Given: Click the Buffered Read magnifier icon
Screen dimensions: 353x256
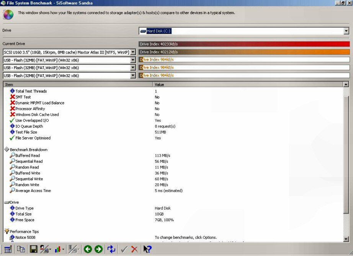Looking at the screenshot, I should tap(12, 155).
